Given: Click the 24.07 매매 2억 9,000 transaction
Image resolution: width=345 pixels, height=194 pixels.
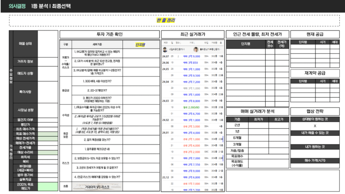Looking at the screenshot, I should coord(193,57).
